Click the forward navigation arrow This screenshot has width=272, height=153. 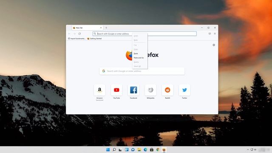click(x=75, y=34)
